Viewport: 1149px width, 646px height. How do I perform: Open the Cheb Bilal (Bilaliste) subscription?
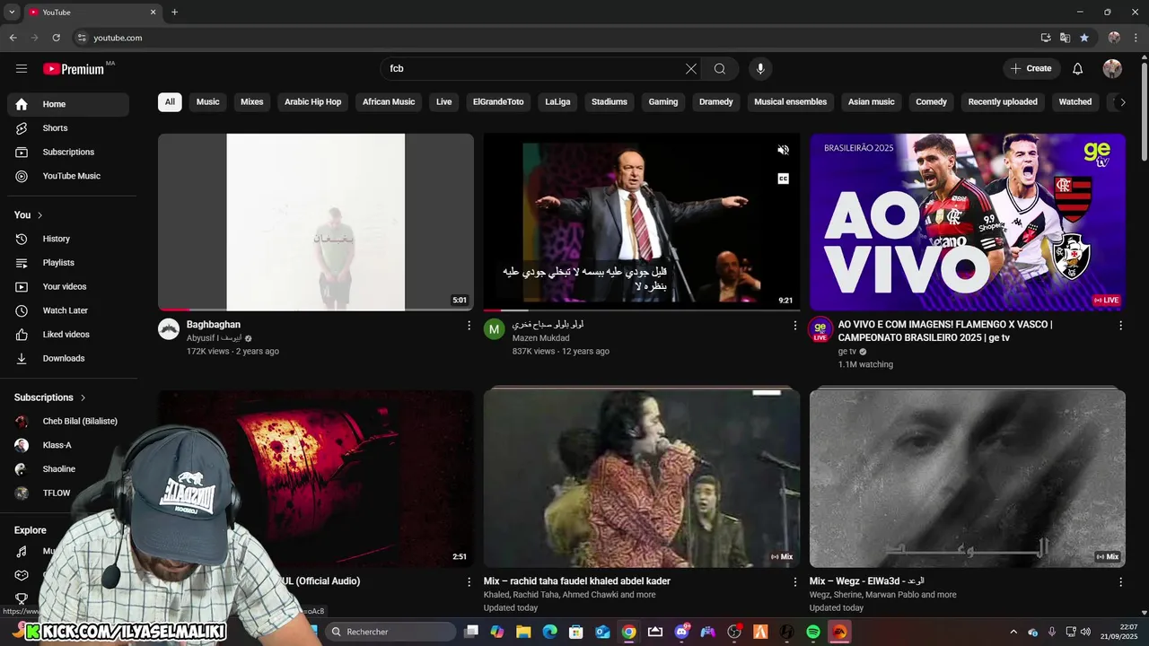click(x=68, y=422)
